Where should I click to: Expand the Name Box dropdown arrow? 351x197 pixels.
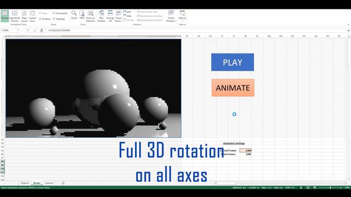(18, 30)
